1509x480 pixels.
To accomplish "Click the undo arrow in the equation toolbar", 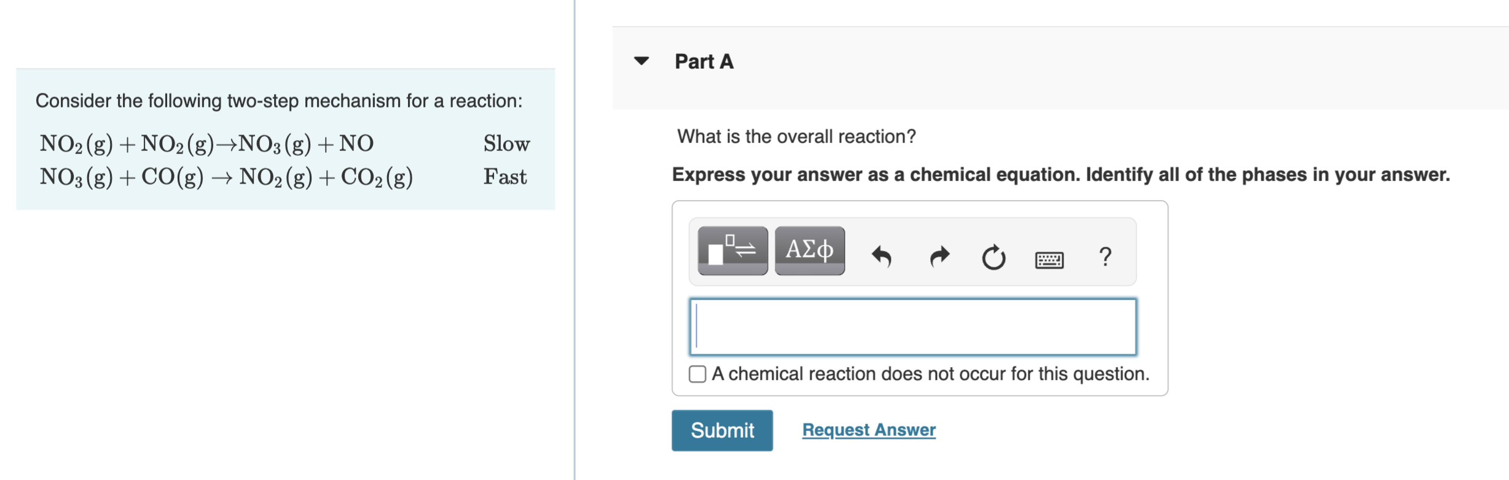I will (881, 257).
